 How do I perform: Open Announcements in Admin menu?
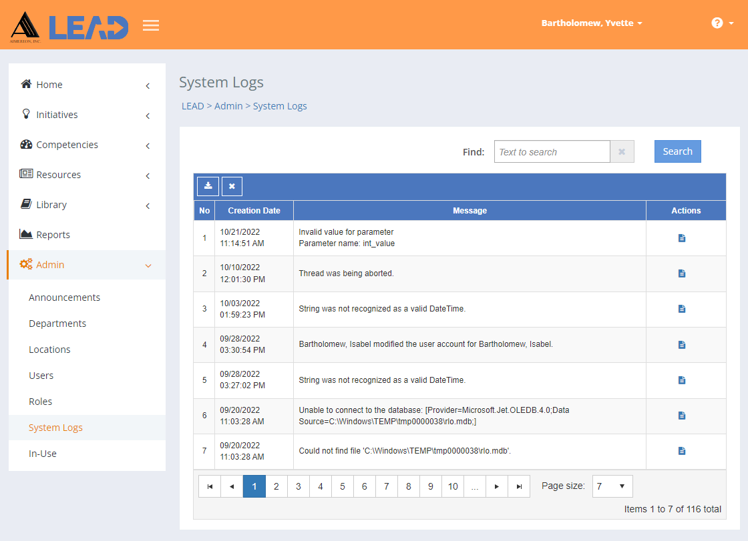(x=64, y=298)
